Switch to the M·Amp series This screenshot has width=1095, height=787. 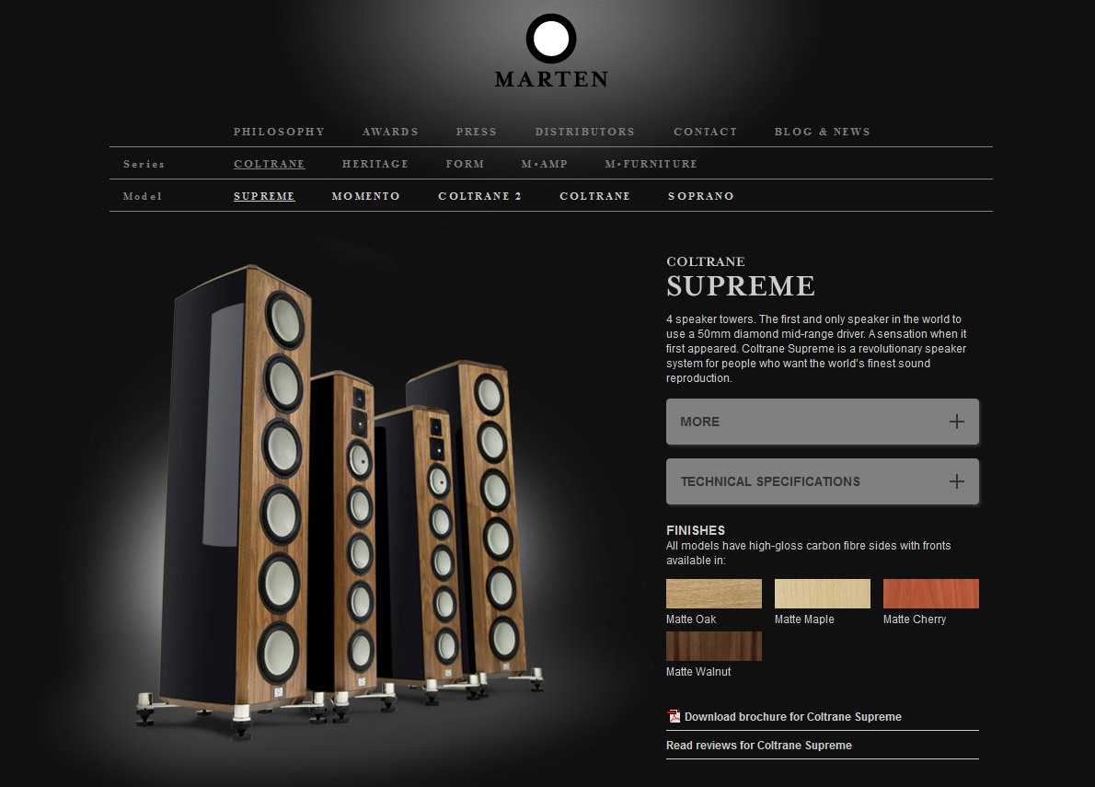(544, 164)
